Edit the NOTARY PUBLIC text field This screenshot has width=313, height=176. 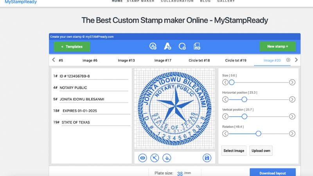94,88
